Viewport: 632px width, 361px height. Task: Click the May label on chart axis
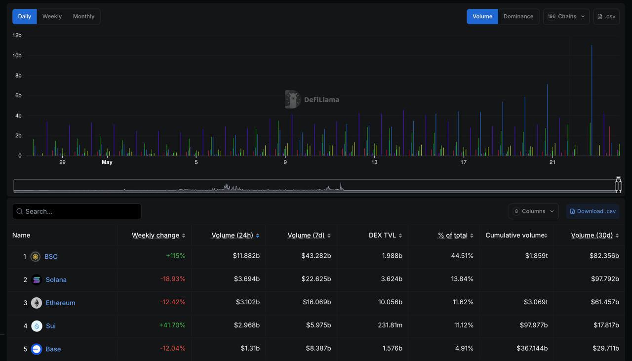click(107, 162)
